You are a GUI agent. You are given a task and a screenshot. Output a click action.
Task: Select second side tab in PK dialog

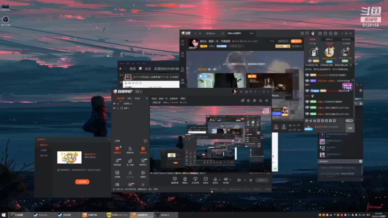44,150
